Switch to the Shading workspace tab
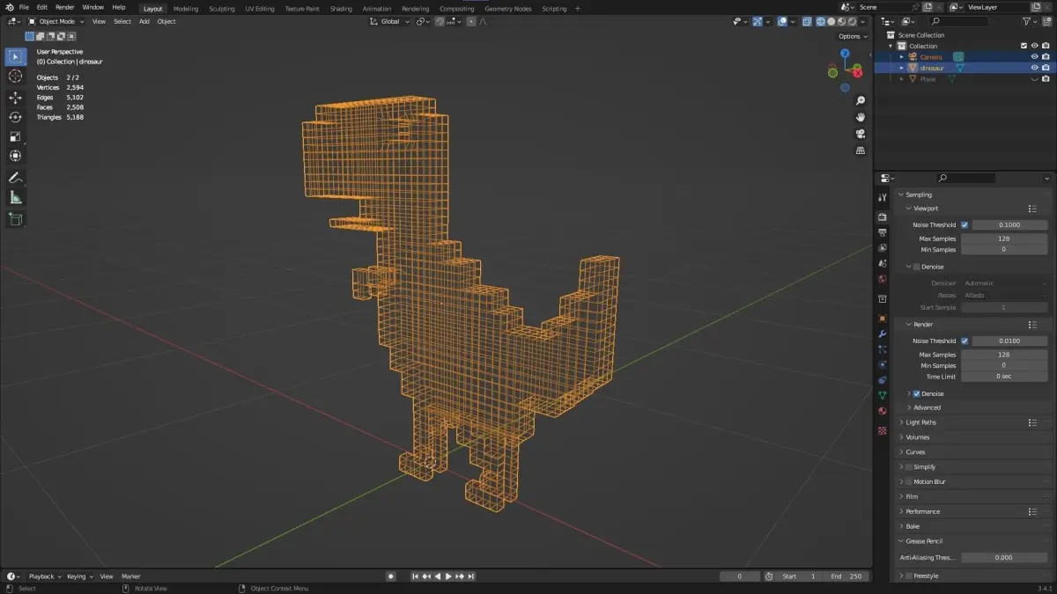 (x=341, y=8)
